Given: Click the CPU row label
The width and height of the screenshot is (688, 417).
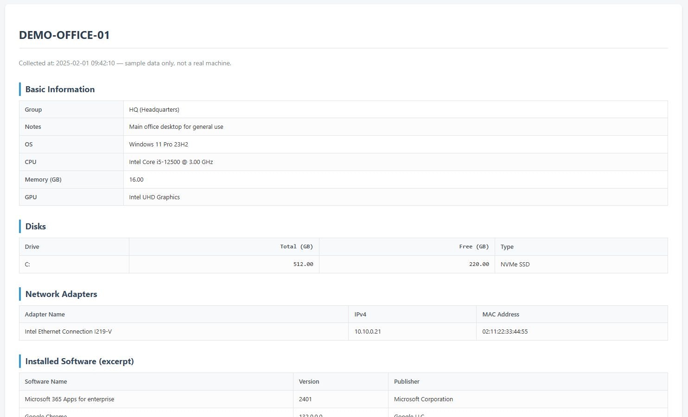Looking at the screenshot, I should pos(31,162).
